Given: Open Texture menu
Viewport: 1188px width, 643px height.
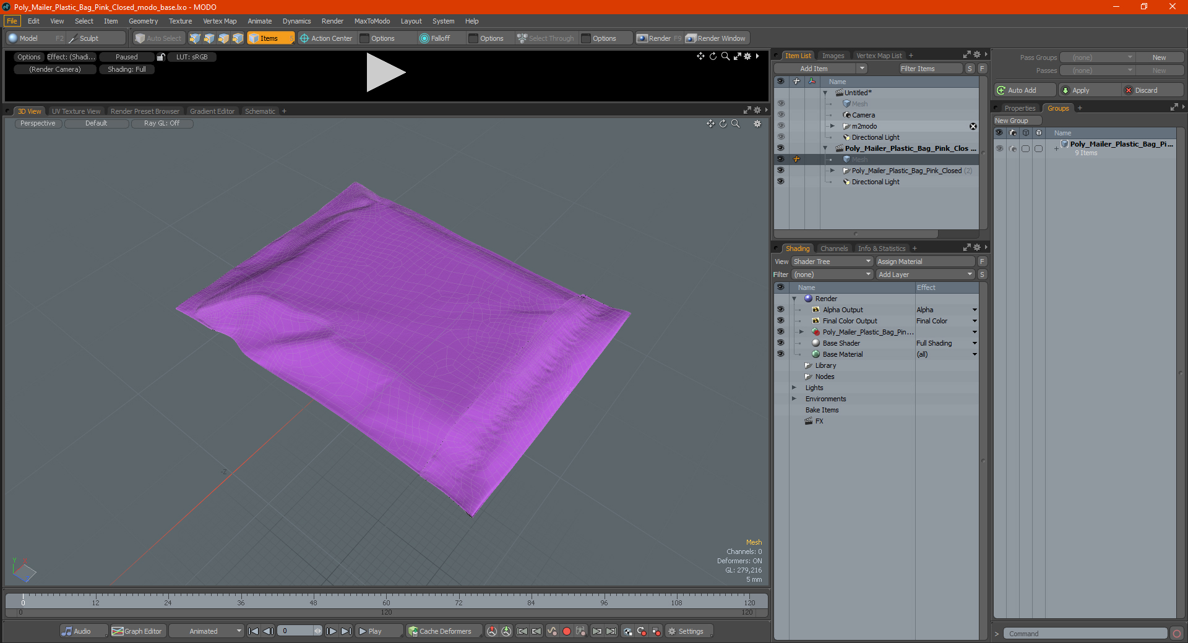Looking at the screenshot, I should tap(181, 21).
